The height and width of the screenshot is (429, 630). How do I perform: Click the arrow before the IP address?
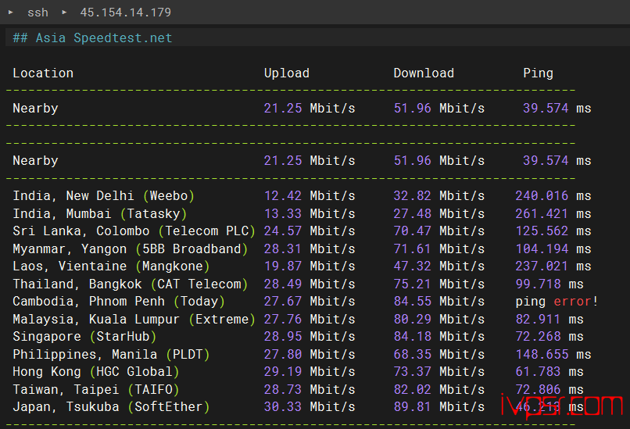point(64,13)
